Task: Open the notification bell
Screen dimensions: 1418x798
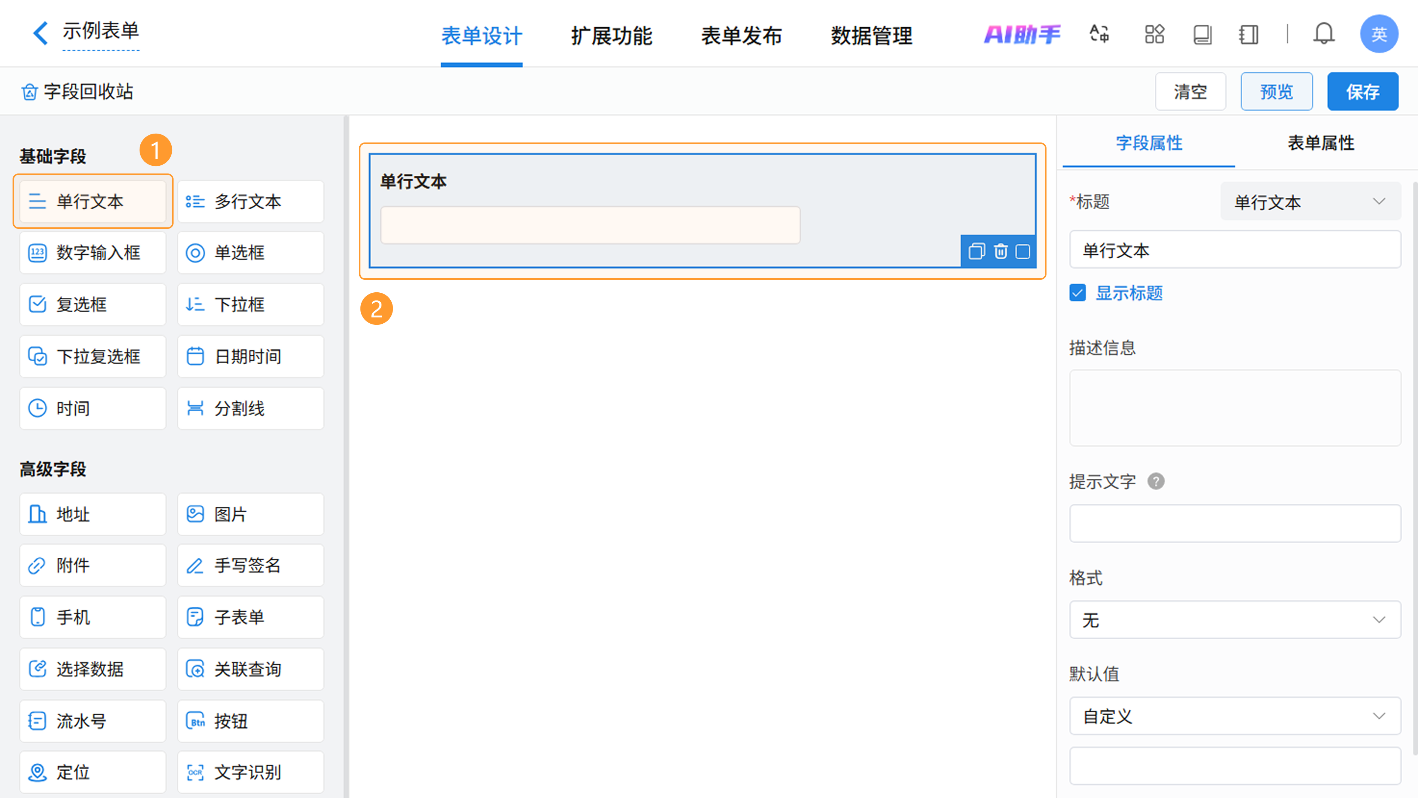Action: coord(1323,34)
